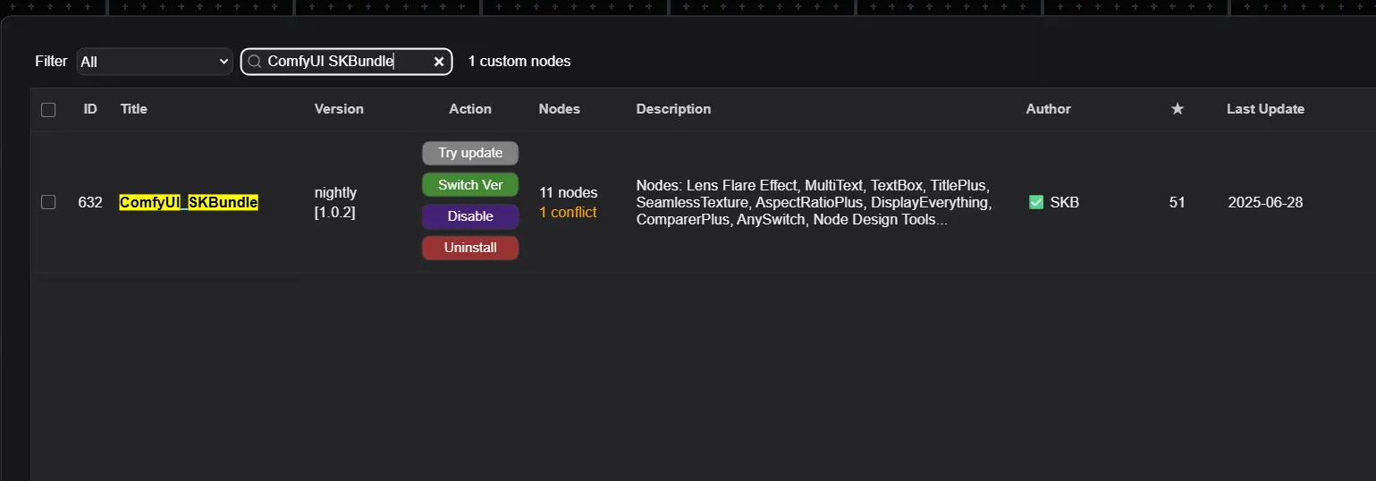
Task: Clear the search text with X icon
Action: pos(439,62)
